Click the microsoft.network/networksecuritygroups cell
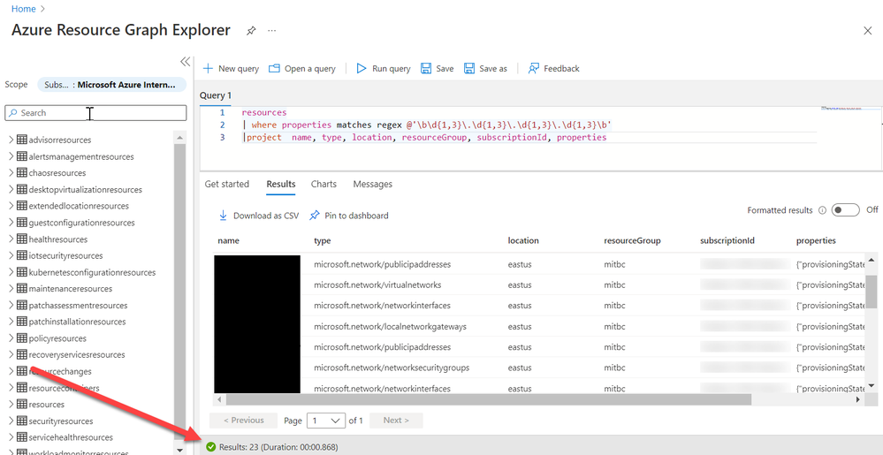Screen dimensions: 883x455 pos(392,368)
